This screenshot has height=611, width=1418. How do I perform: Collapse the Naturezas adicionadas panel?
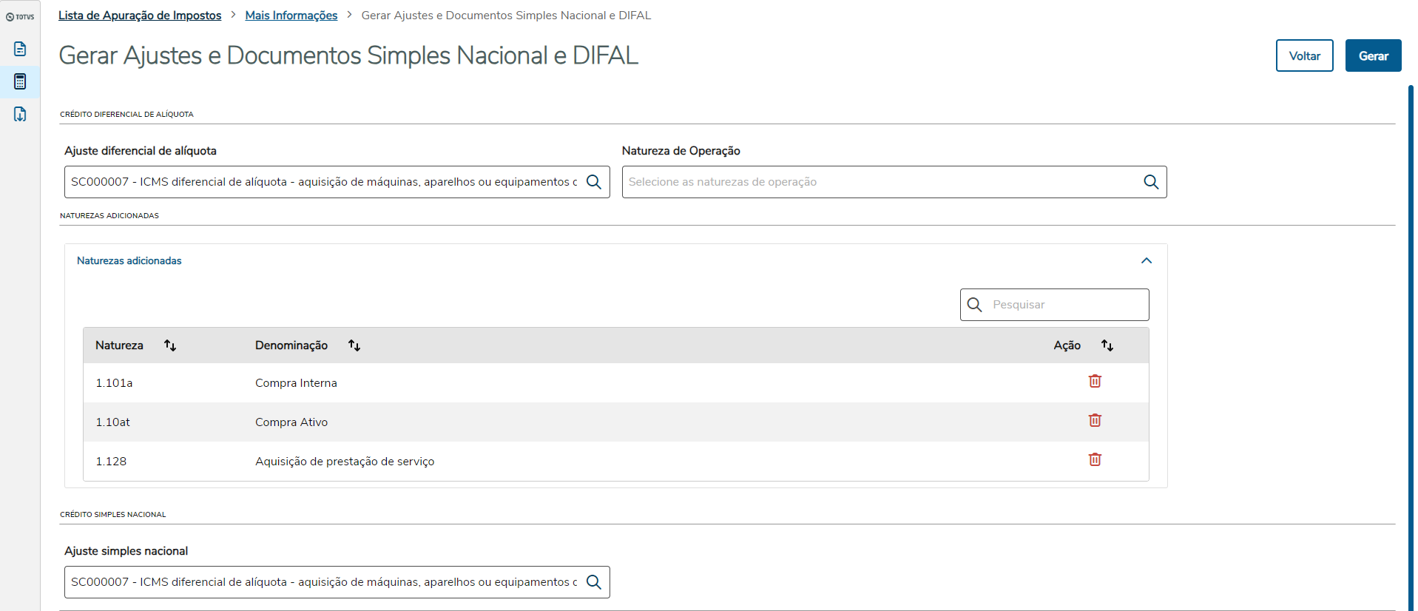[1147, 260]
